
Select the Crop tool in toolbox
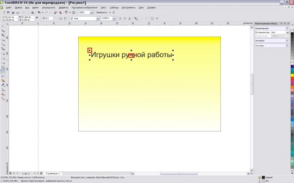coord(3,35)
